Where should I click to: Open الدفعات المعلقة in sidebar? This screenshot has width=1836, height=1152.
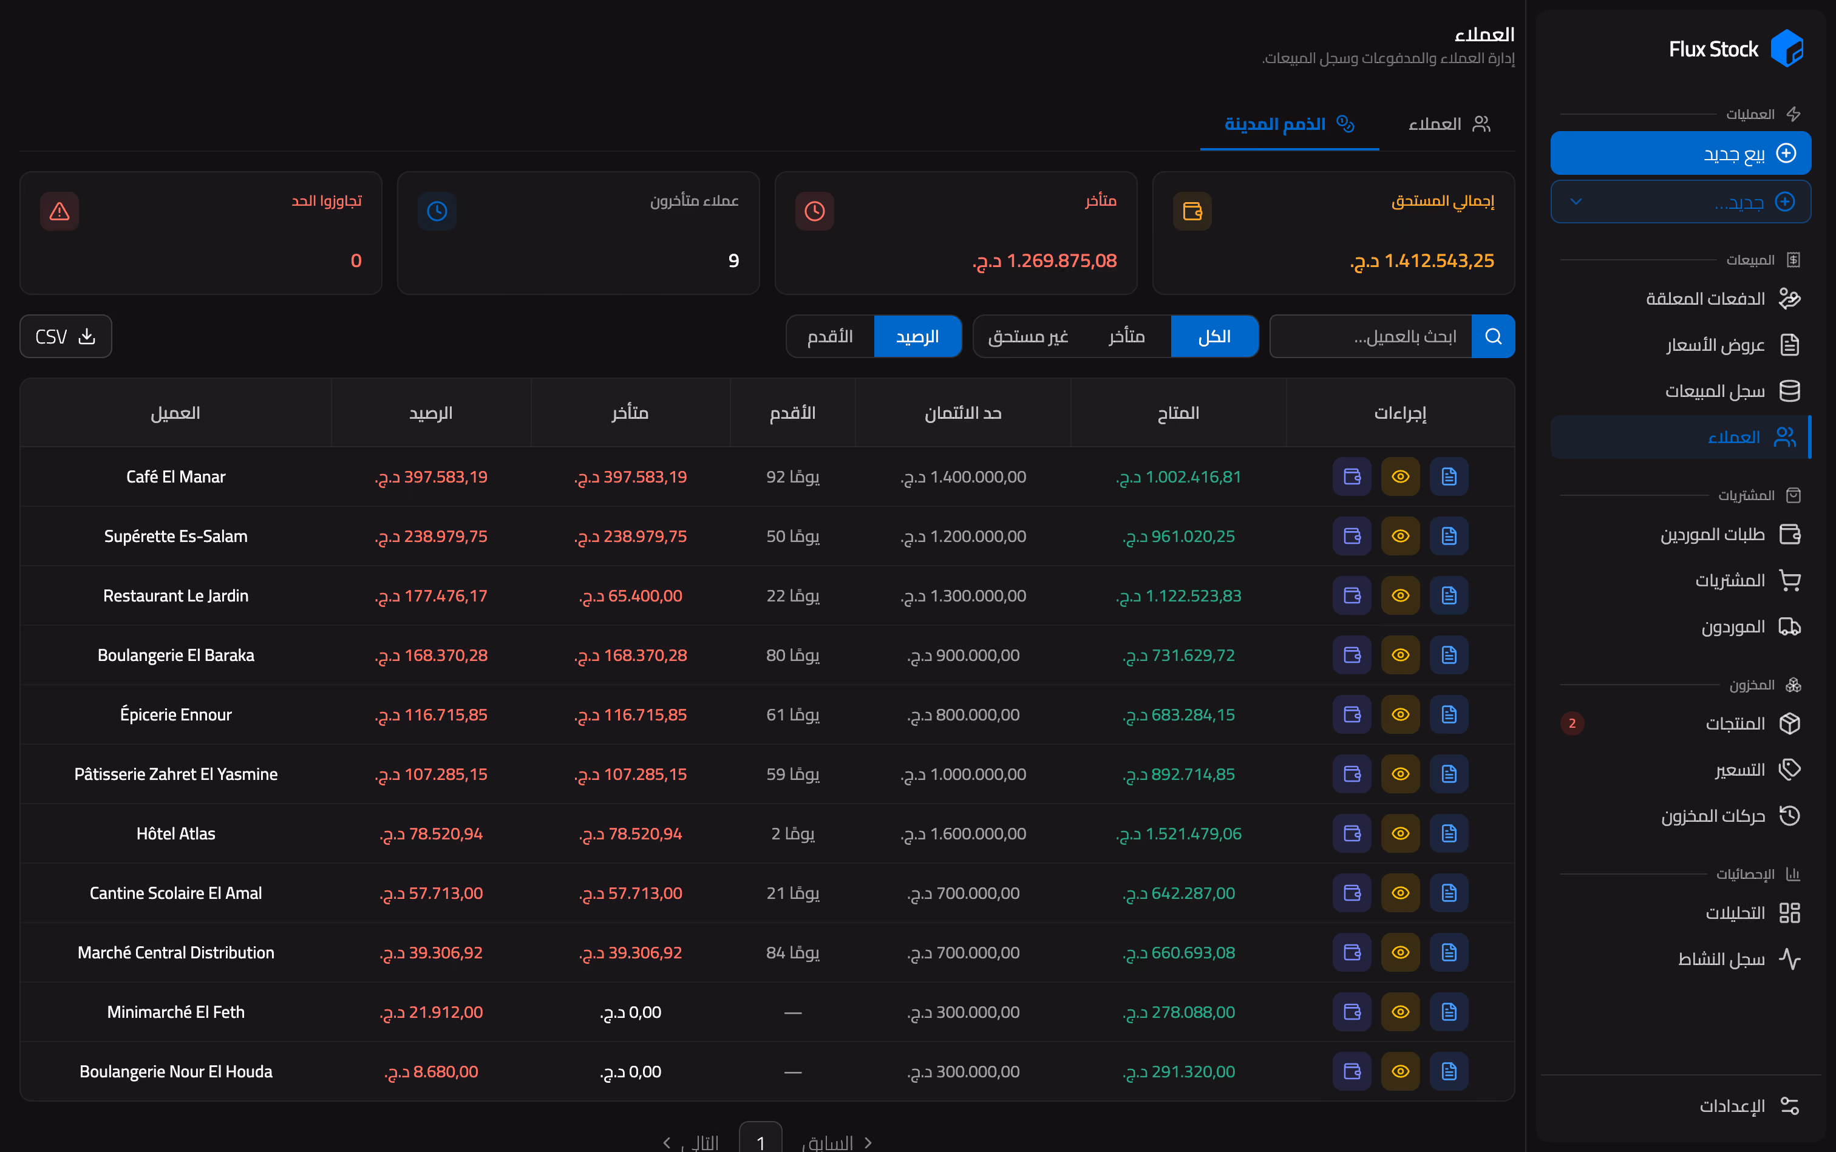click(x=1681, y=298)
